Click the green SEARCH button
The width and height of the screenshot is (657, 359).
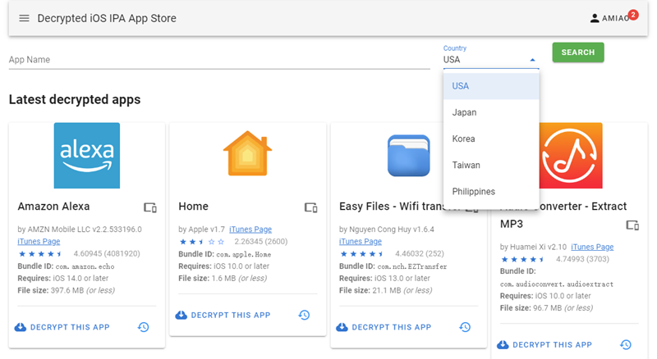click(578, 52)
